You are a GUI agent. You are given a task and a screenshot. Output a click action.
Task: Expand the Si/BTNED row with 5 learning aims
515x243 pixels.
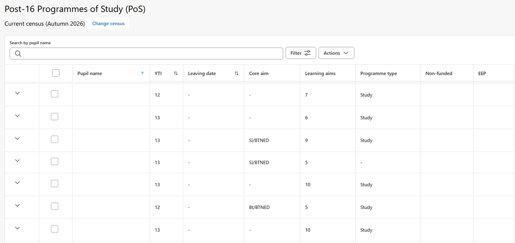coord(18,160)
